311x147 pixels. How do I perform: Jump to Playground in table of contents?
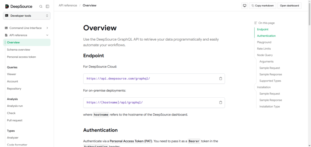click(x=264, y=42)
